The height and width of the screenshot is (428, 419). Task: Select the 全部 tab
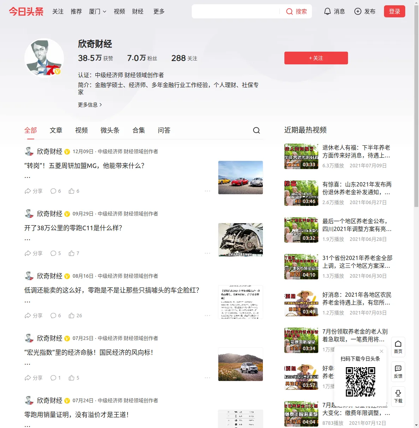point(31,130)
